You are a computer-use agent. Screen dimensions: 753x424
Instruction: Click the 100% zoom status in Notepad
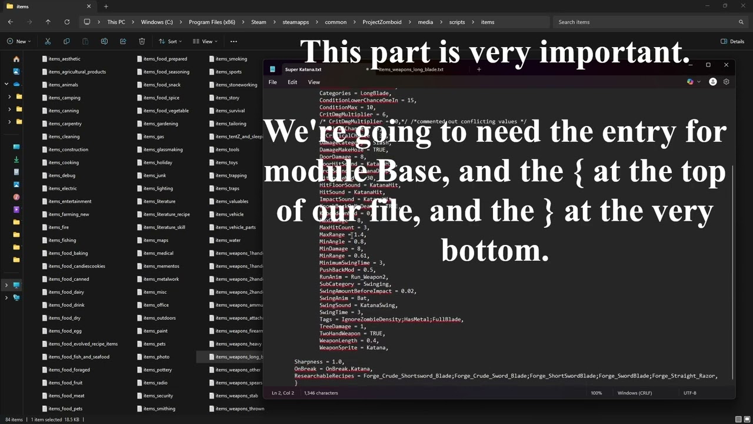[597, 393]
